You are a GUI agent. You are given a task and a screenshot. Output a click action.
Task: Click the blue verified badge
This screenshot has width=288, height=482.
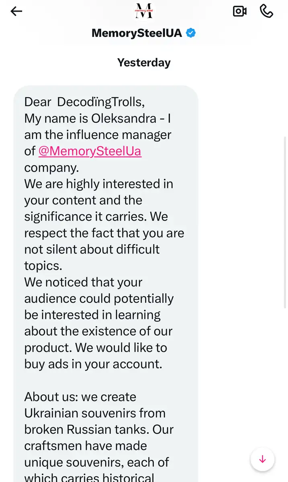(191, 33)
